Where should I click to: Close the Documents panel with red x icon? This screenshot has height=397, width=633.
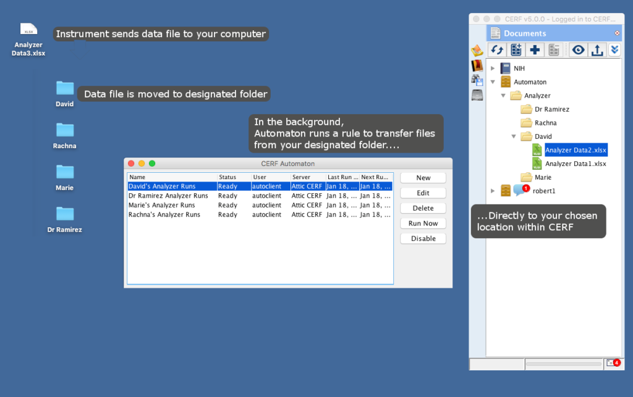pyautogui.click(x=617, y=33)
